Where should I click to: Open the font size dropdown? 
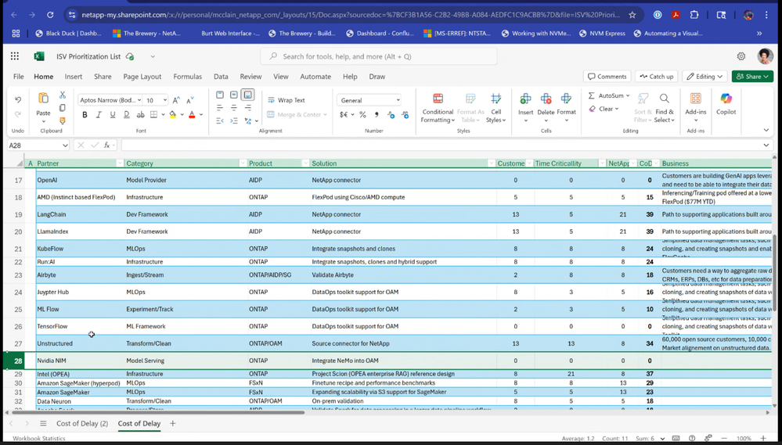tap(164, 100)
